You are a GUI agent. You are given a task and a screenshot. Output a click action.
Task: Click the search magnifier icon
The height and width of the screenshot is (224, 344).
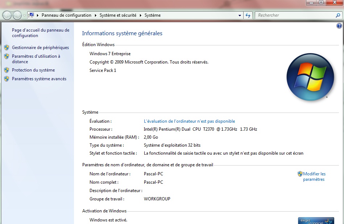338,15
